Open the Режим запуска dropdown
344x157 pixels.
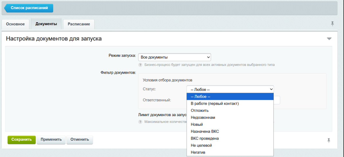[175, 57]
